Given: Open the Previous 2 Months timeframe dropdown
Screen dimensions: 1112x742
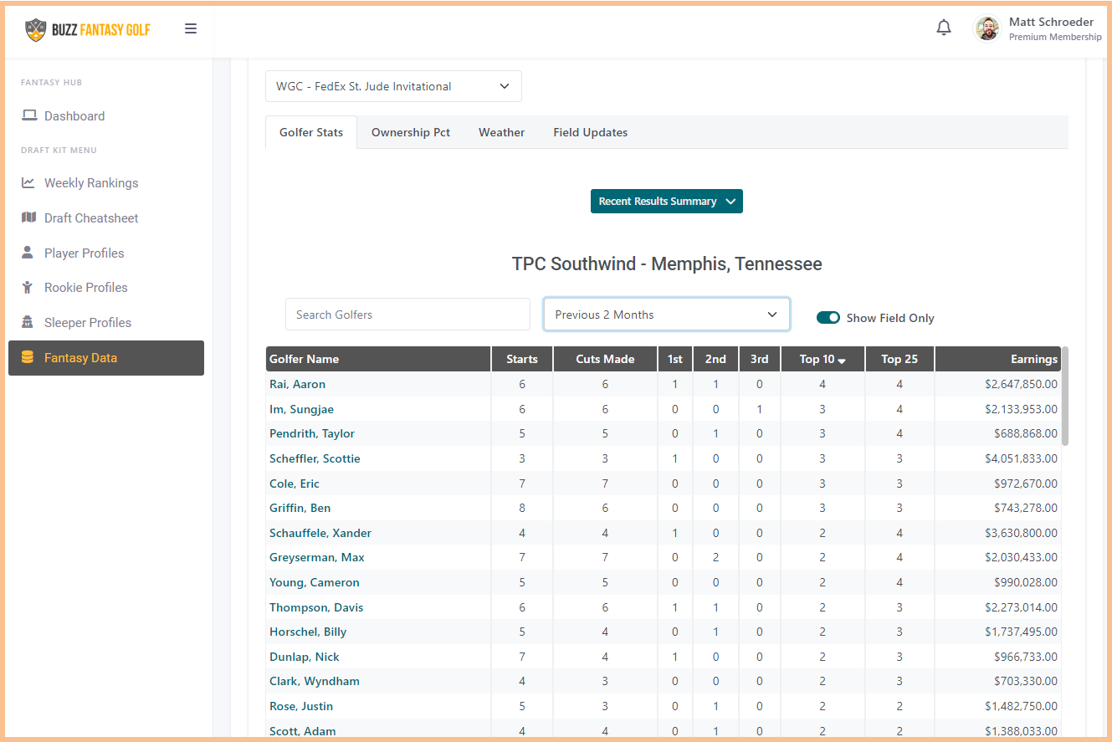Looking at the screenshot, I should [x=667, y=315].
